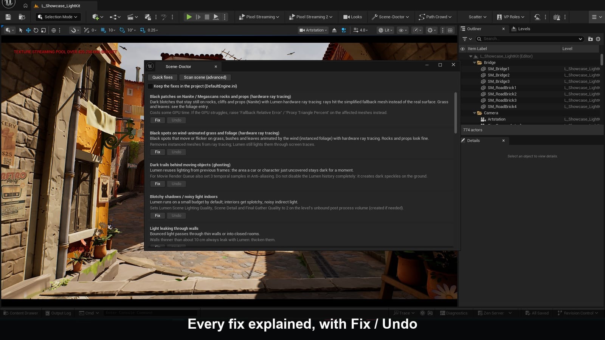605x340 pixels.
Task: Collapse the Camera folder
Action: pyautogui.click(x=475, y=113)
